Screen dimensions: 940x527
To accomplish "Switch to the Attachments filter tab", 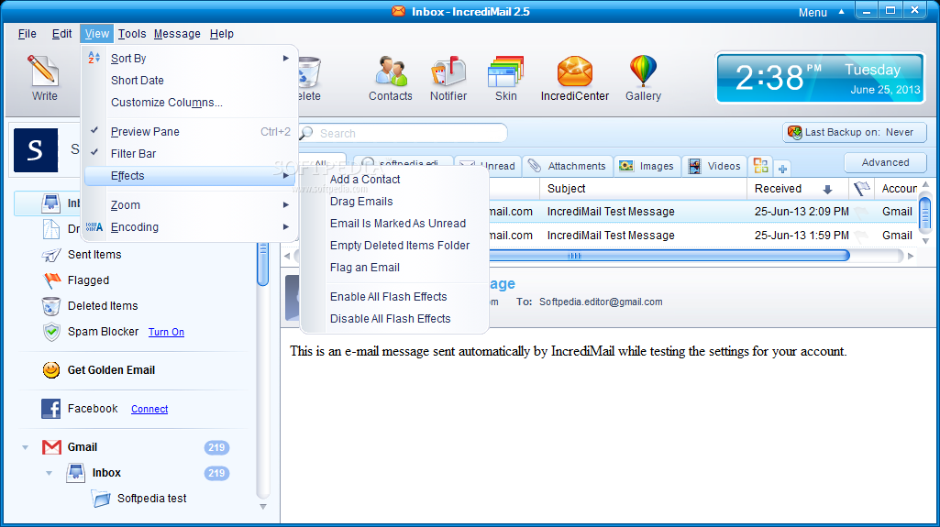I will click(x=567, y=167).
